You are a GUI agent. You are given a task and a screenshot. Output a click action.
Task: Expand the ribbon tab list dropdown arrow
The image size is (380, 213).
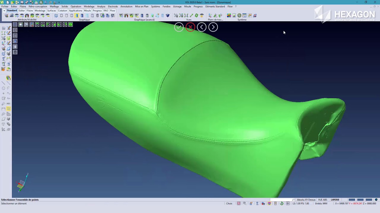(4, 11)
